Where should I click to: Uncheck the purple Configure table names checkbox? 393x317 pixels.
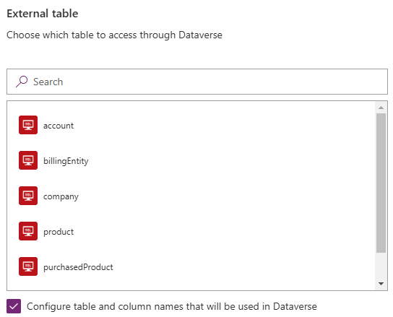(14, 306)
